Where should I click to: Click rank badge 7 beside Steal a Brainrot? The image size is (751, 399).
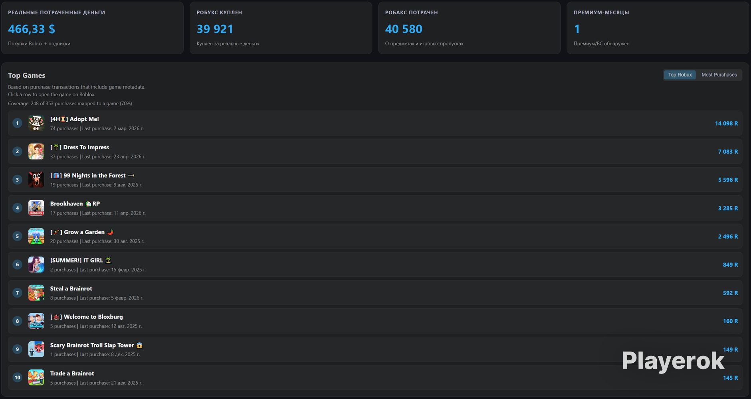click(17, 293)
